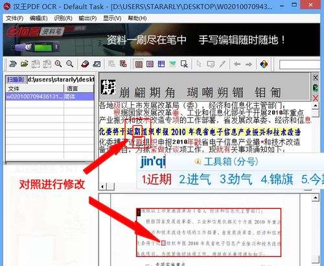Click the toolbar text input box

coord(300,64)
